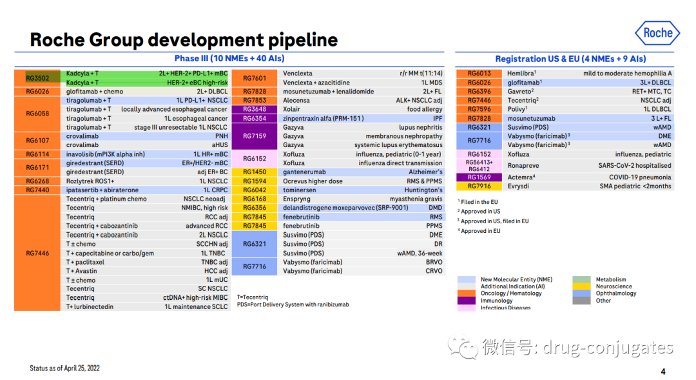This screenshot has width=696, height=380.
Task: Select the 'tominersen' drug name
Action: [299, 190]
